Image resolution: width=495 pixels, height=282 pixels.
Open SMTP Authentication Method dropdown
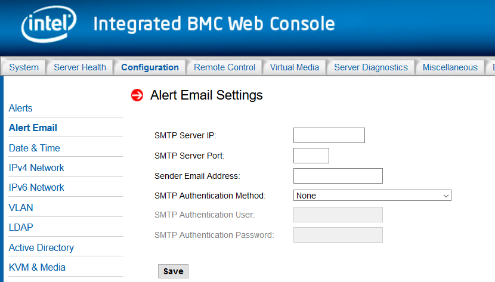coord(372,196)
